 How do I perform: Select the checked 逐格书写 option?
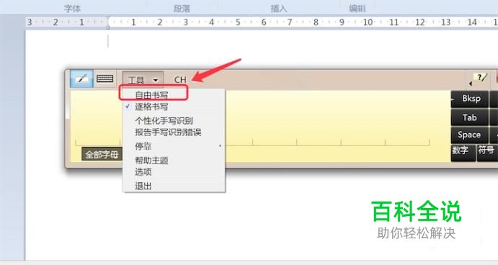pos(174,107)
